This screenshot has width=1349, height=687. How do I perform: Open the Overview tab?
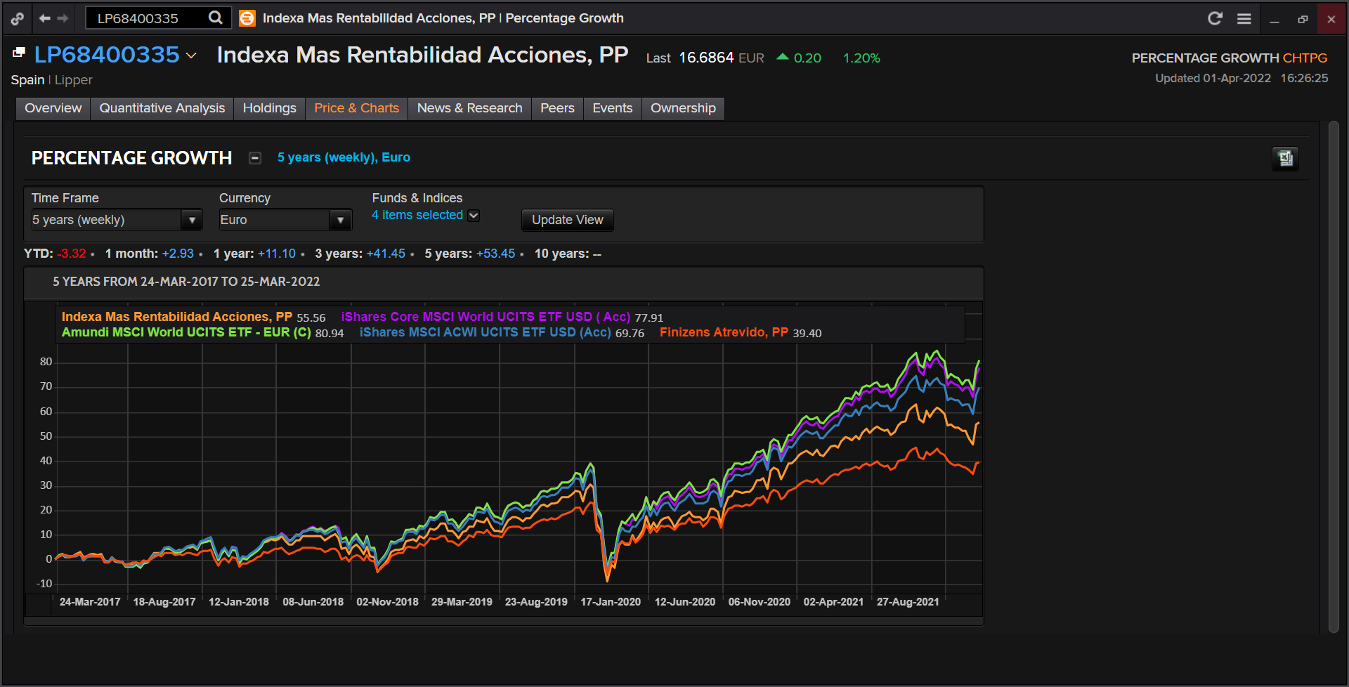(53, 108)
